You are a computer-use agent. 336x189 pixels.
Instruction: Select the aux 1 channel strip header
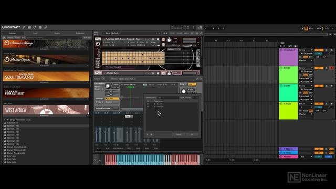(128, 113)
